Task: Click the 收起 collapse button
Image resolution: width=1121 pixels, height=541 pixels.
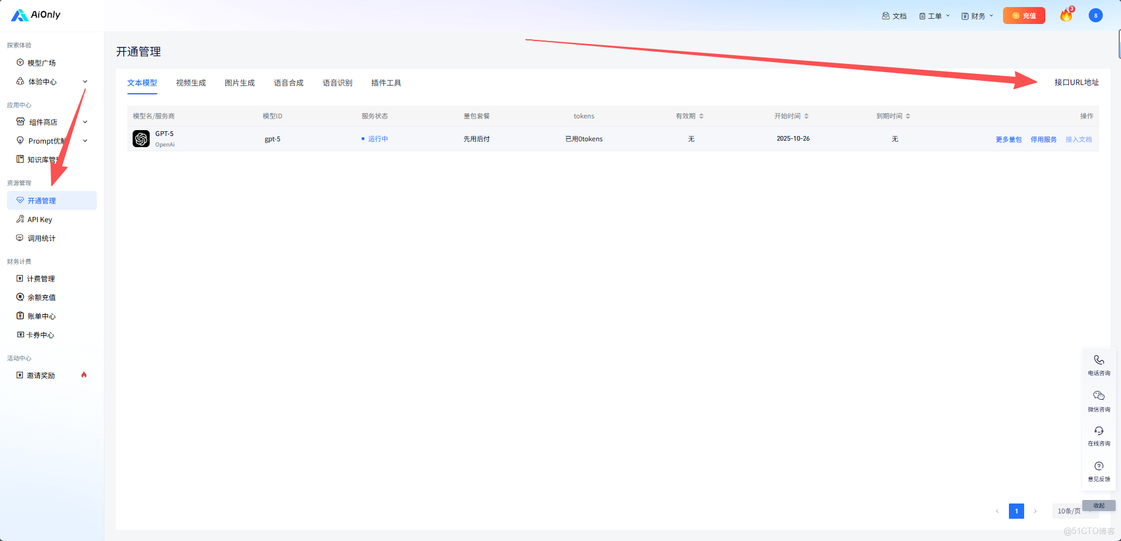Action: pyautogui.click(x=1099, y=505)
